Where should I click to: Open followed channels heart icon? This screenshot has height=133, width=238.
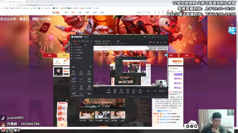tap(159, 12)
